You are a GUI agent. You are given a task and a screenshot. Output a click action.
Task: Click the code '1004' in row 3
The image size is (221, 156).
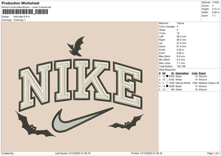tap(195, 83)
